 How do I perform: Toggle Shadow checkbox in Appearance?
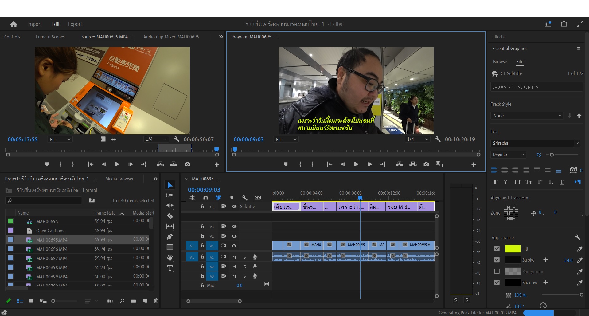click(x=497, y=282)
